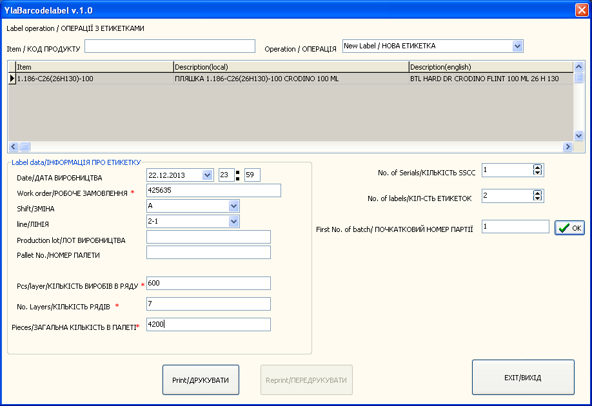Screen dimensions: 592x406
Task: Click the green checkmark OK button
Action: pyautogui.click(x=569, y=227)
